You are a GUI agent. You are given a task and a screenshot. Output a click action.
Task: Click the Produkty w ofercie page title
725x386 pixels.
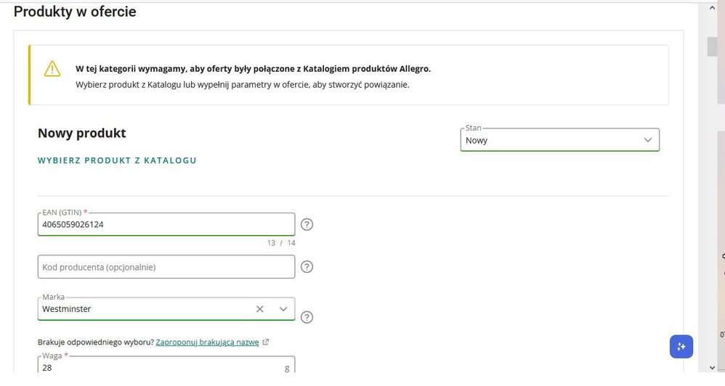[x=74, y=12]
